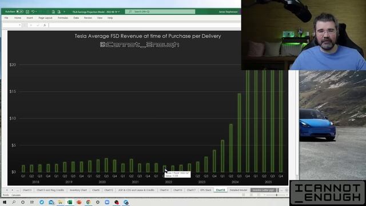Click the Save icon in title bar
366x206 pixels.
tap(27, 11)
